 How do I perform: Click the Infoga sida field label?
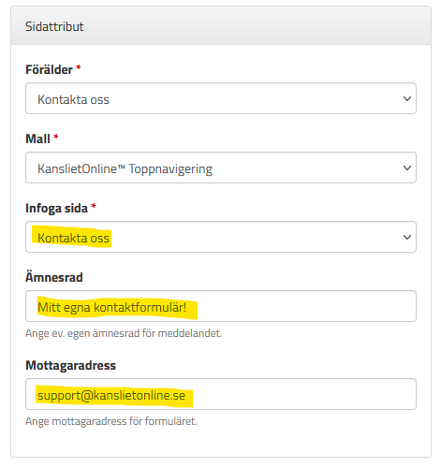pos(56,208)
